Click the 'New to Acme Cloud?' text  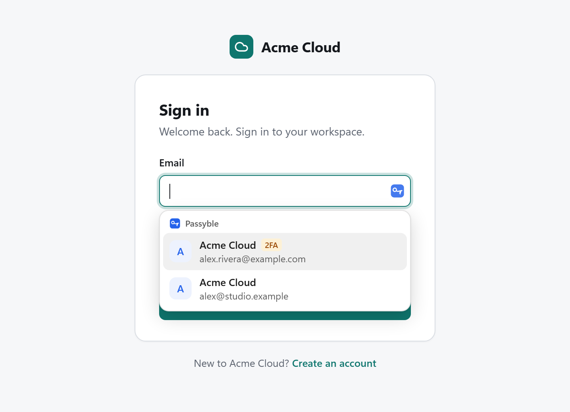point(241,363)
